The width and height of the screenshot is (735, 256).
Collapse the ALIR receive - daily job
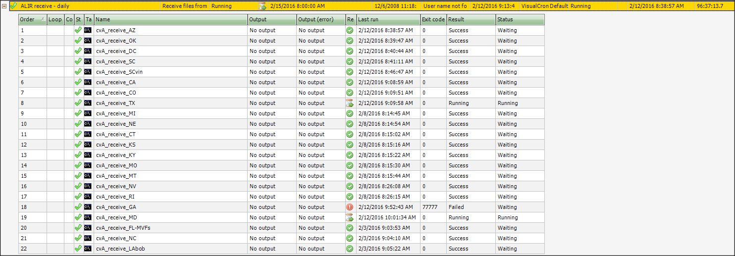4,6
